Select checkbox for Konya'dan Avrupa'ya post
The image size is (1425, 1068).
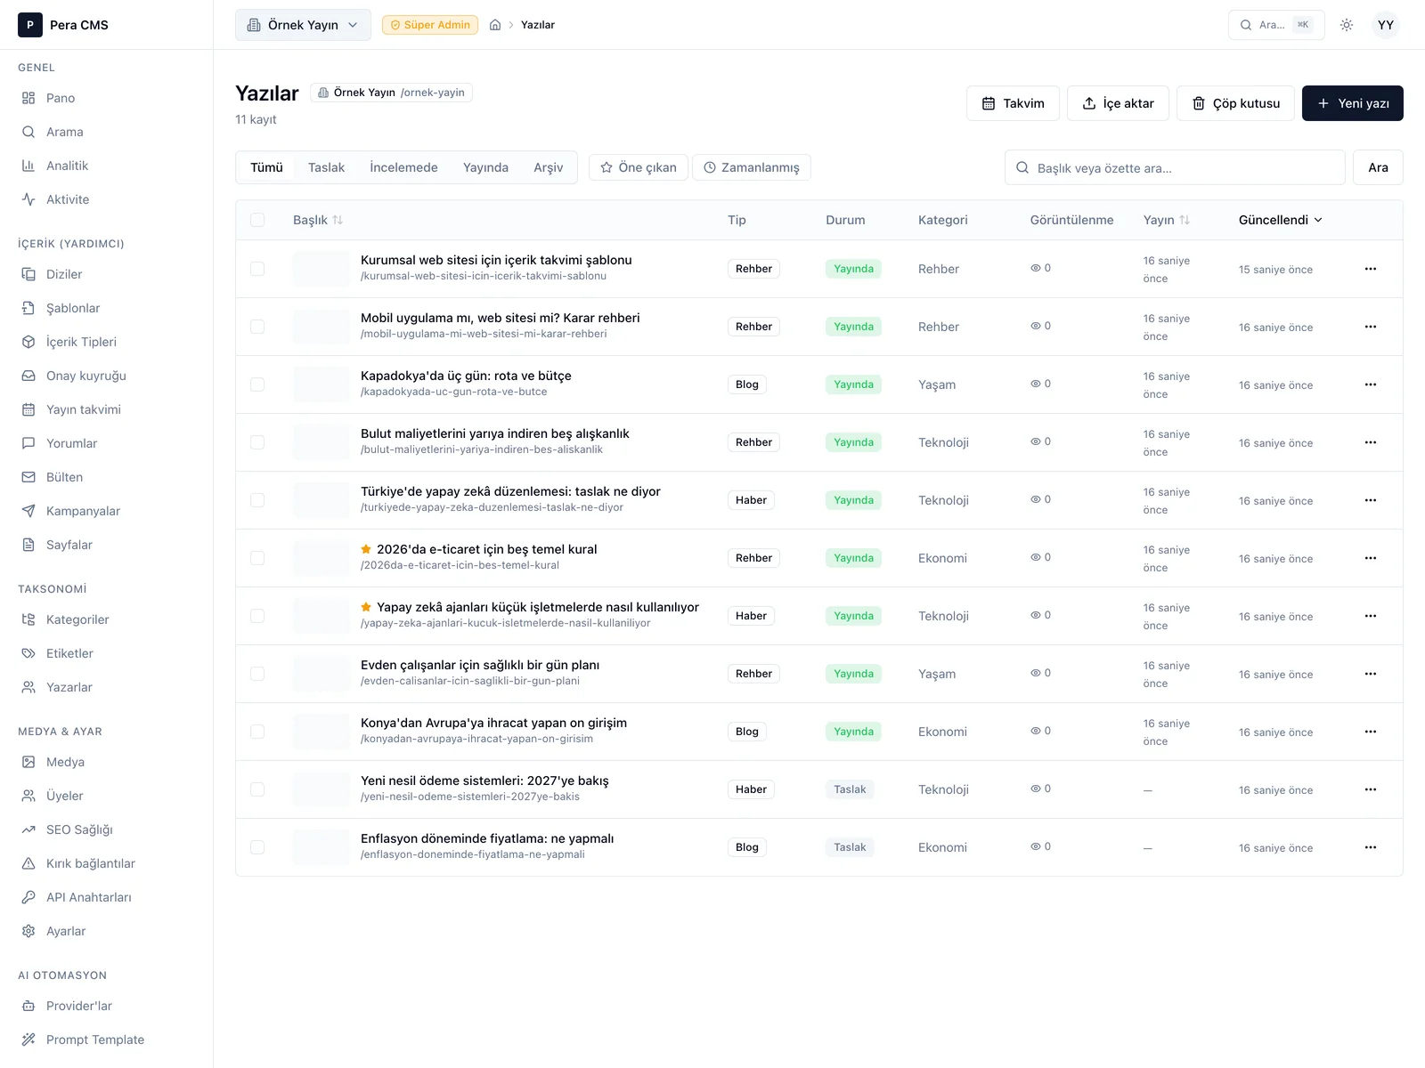point(257,732)
